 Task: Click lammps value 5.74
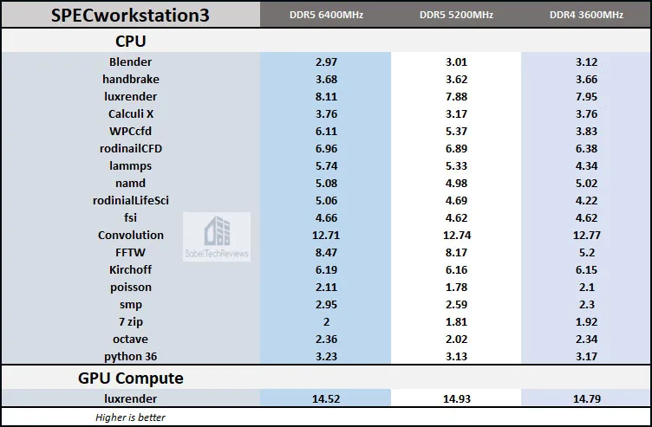click(x=326, y=165)
